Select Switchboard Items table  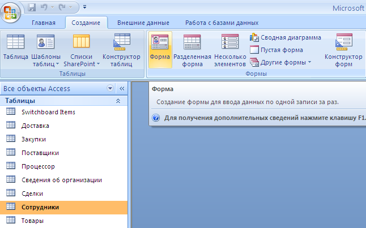click(63, 112)
